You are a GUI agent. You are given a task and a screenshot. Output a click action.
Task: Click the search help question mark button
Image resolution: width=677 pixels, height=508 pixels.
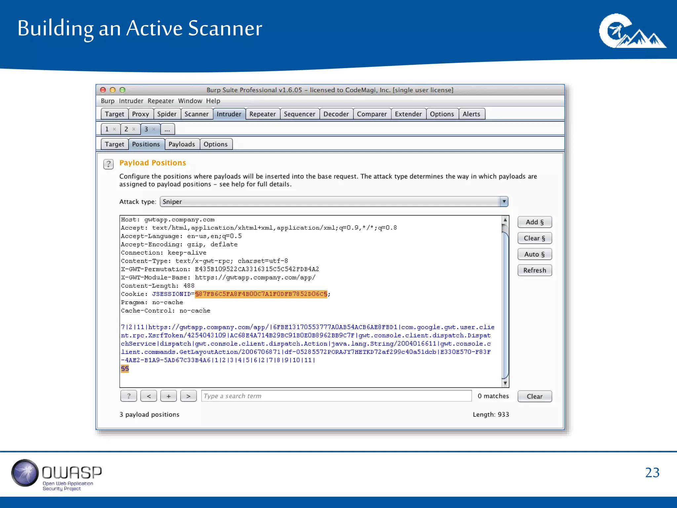129,396
